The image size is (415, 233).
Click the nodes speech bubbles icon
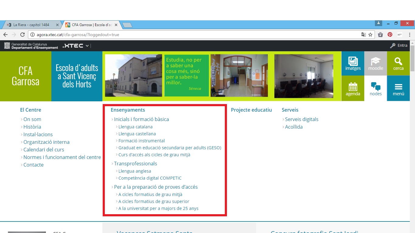coord(376,86)
